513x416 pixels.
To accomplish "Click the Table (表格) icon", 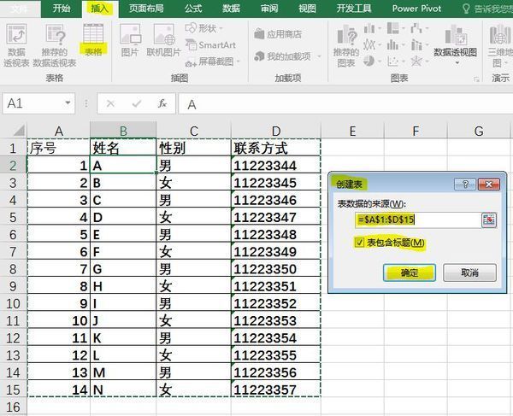I will tap(93, 39).
